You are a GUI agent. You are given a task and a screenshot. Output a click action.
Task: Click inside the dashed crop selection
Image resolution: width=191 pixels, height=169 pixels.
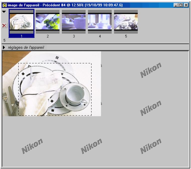click(x=55, y=89)
